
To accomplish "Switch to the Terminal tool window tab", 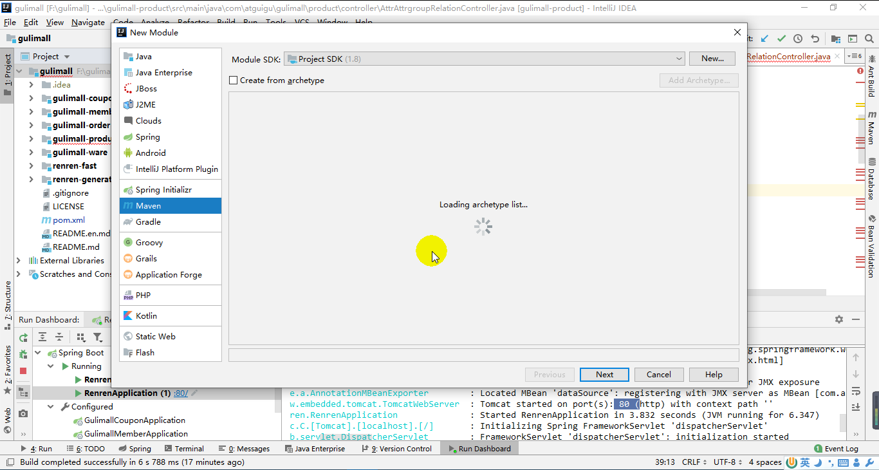I will [184, 449].
